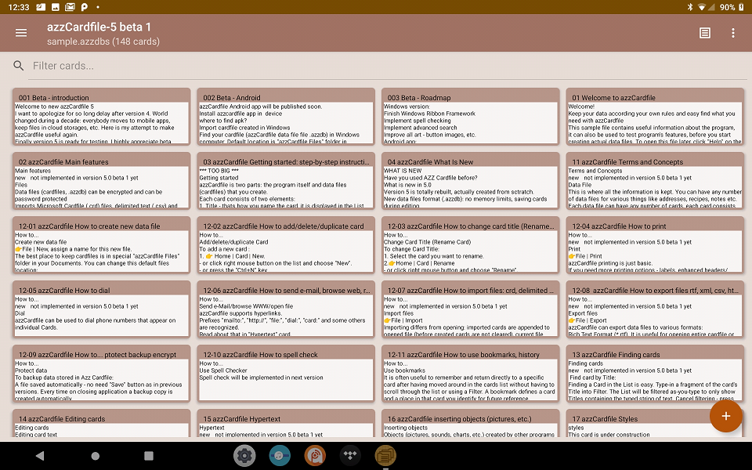The width and height of the screenshot is (752, 470).
Task: Open card 04 azzCardfile What Is New
Action: coord(471,180)
